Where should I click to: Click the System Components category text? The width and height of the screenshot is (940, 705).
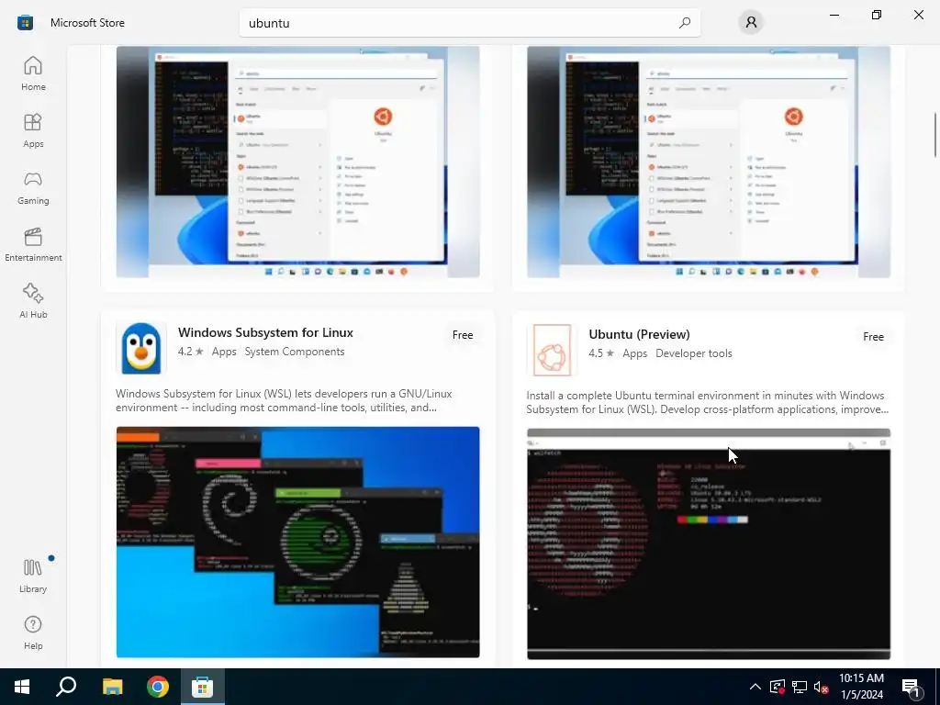pos(295,352)
